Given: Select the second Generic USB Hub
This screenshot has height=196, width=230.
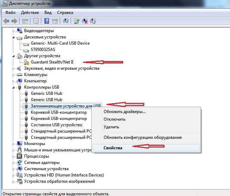Looking at the screenshot, I should tap(47, 100).
